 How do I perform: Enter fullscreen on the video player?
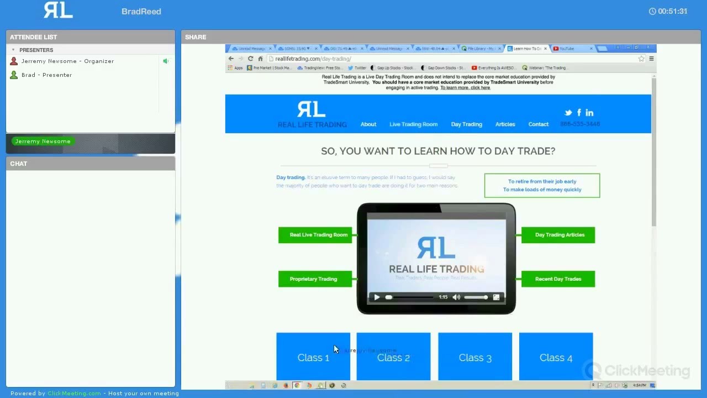tap(496, 297)
